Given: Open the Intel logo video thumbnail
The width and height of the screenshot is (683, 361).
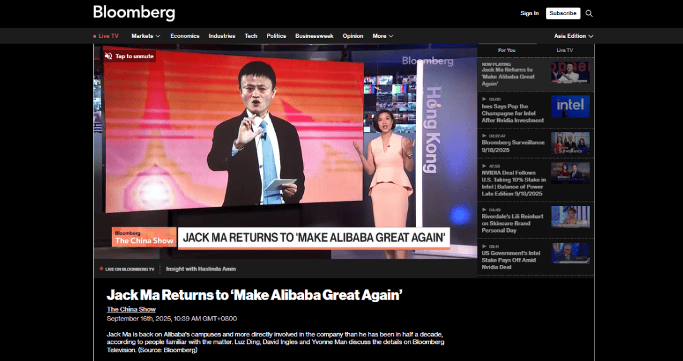Looking at the screenshot, I should [570, 106].
